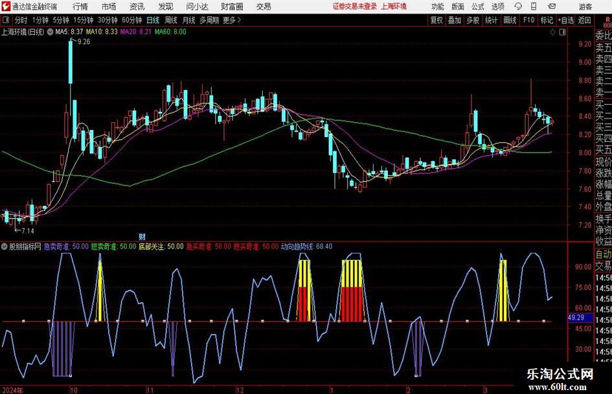The image size is (612, 394).
Task: Switch to the 5分钟 period tab
Action: pyautogui.click(x=60, y=20)
